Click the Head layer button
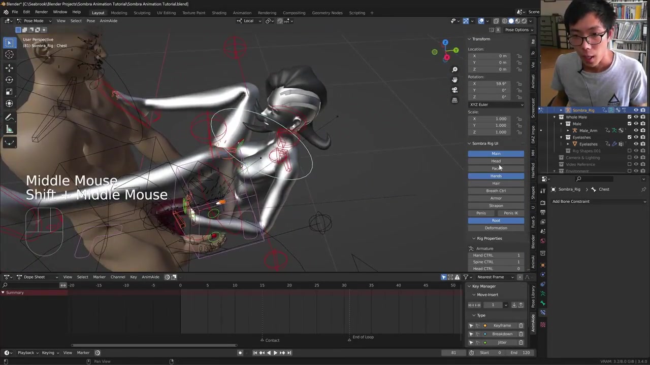Viewport: 650px width, 365px height. [x=496, y=161]
